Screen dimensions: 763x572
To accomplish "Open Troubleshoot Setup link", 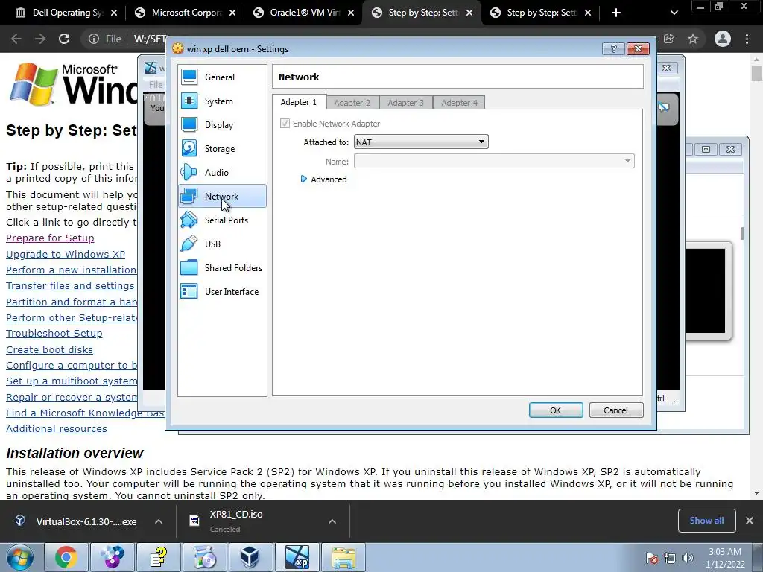I will pyautogui.click(x=54, y=333).
